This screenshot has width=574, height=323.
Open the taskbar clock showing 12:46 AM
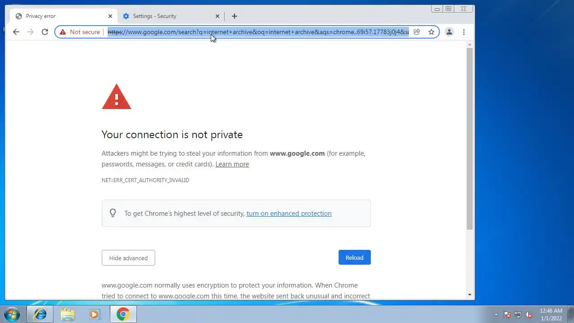click(551, 314)
